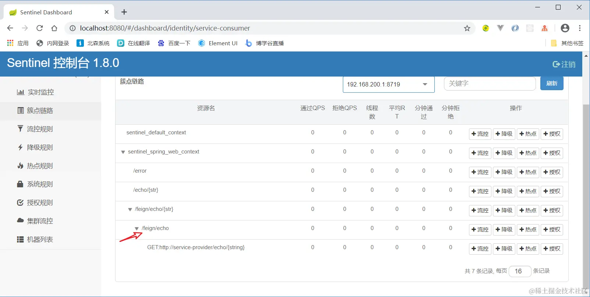This screenshot has height=297, width=590.
Task: Add 流控 rule for /error
Action: [480, 172]
